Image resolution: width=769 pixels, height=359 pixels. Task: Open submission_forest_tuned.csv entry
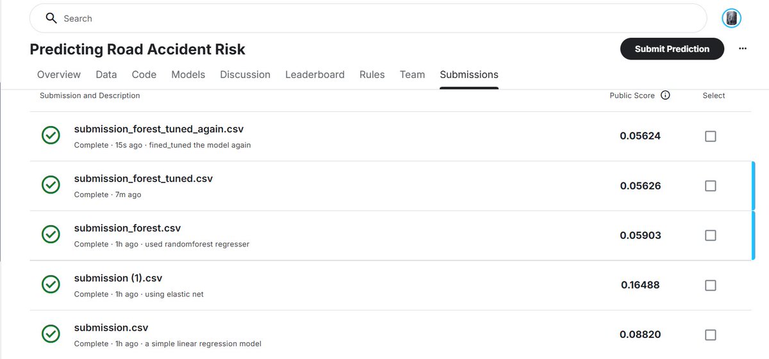coord(144,179)
